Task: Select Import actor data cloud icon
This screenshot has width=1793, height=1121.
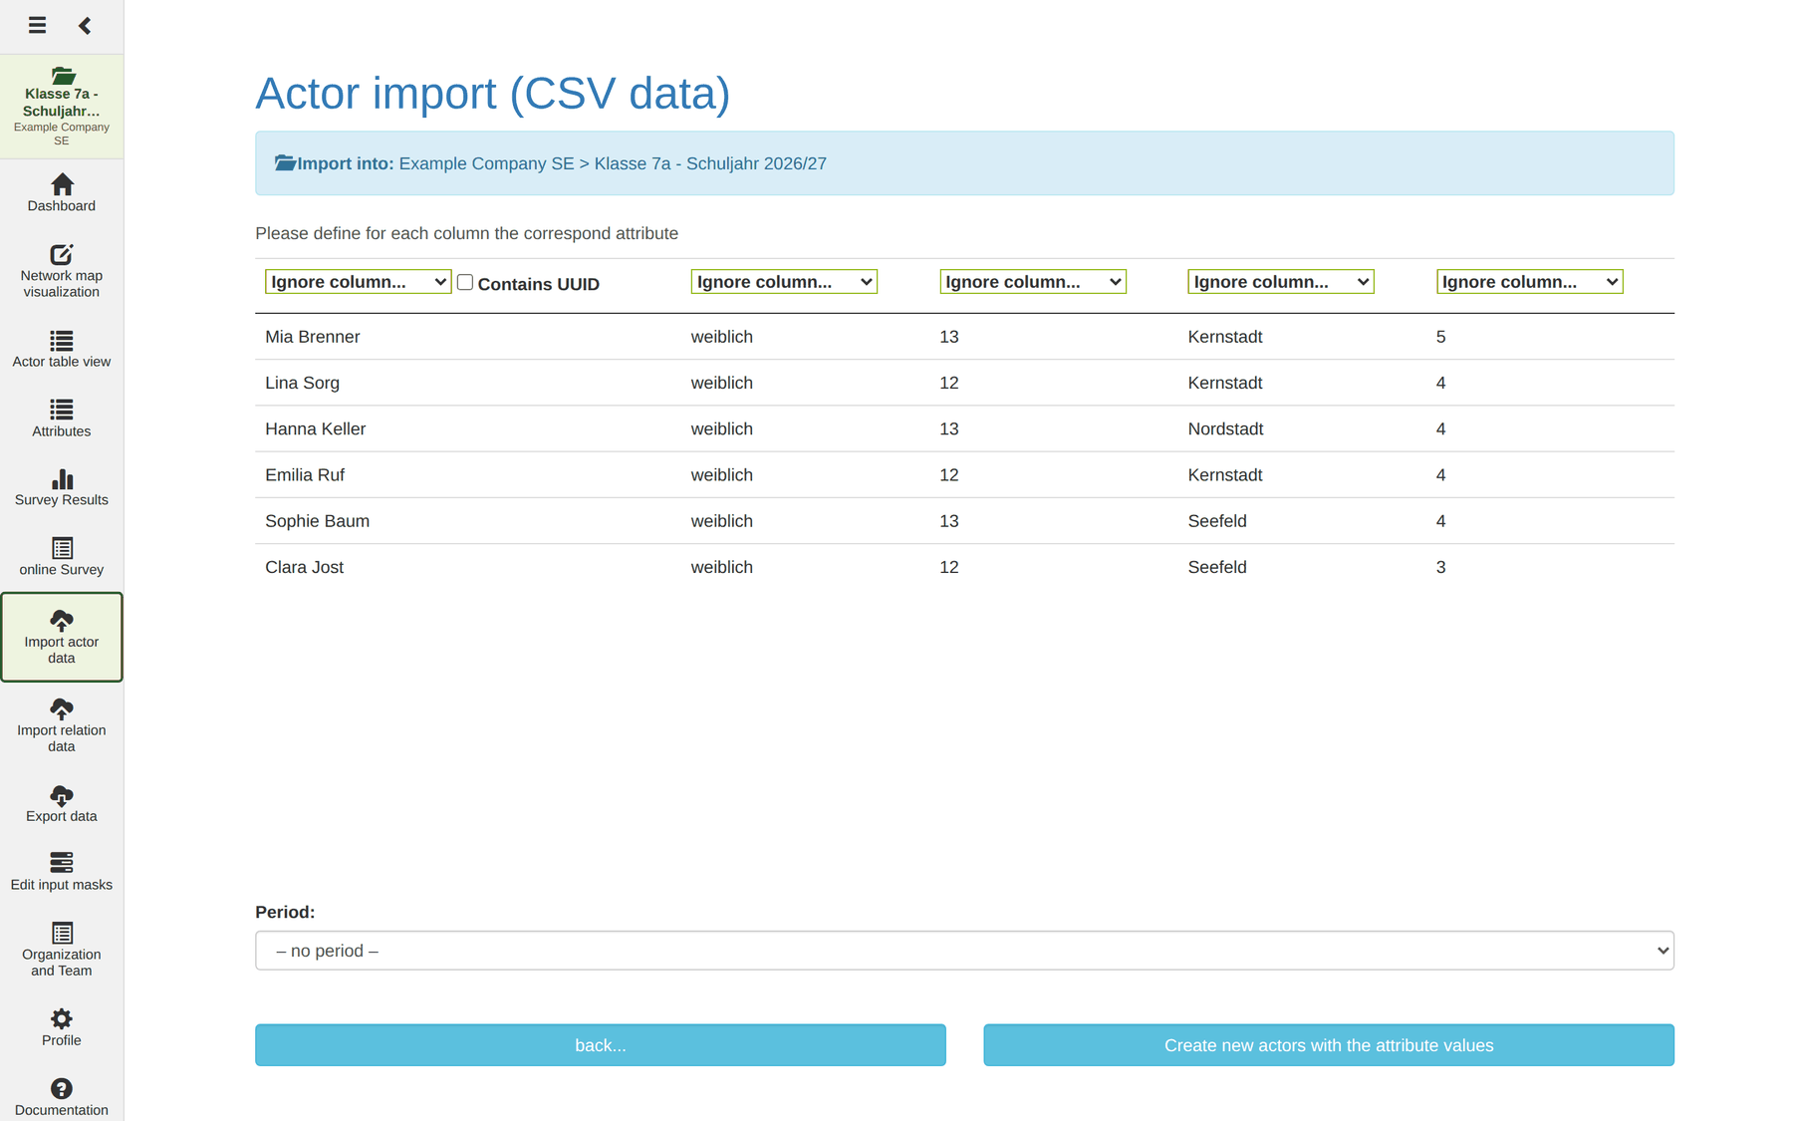Action: click(62, 621)
